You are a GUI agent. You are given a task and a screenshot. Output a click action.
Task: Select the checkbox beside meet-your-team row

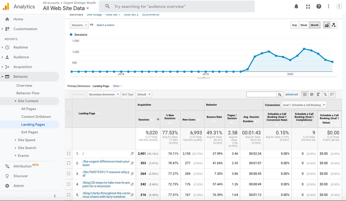point(68,163)
